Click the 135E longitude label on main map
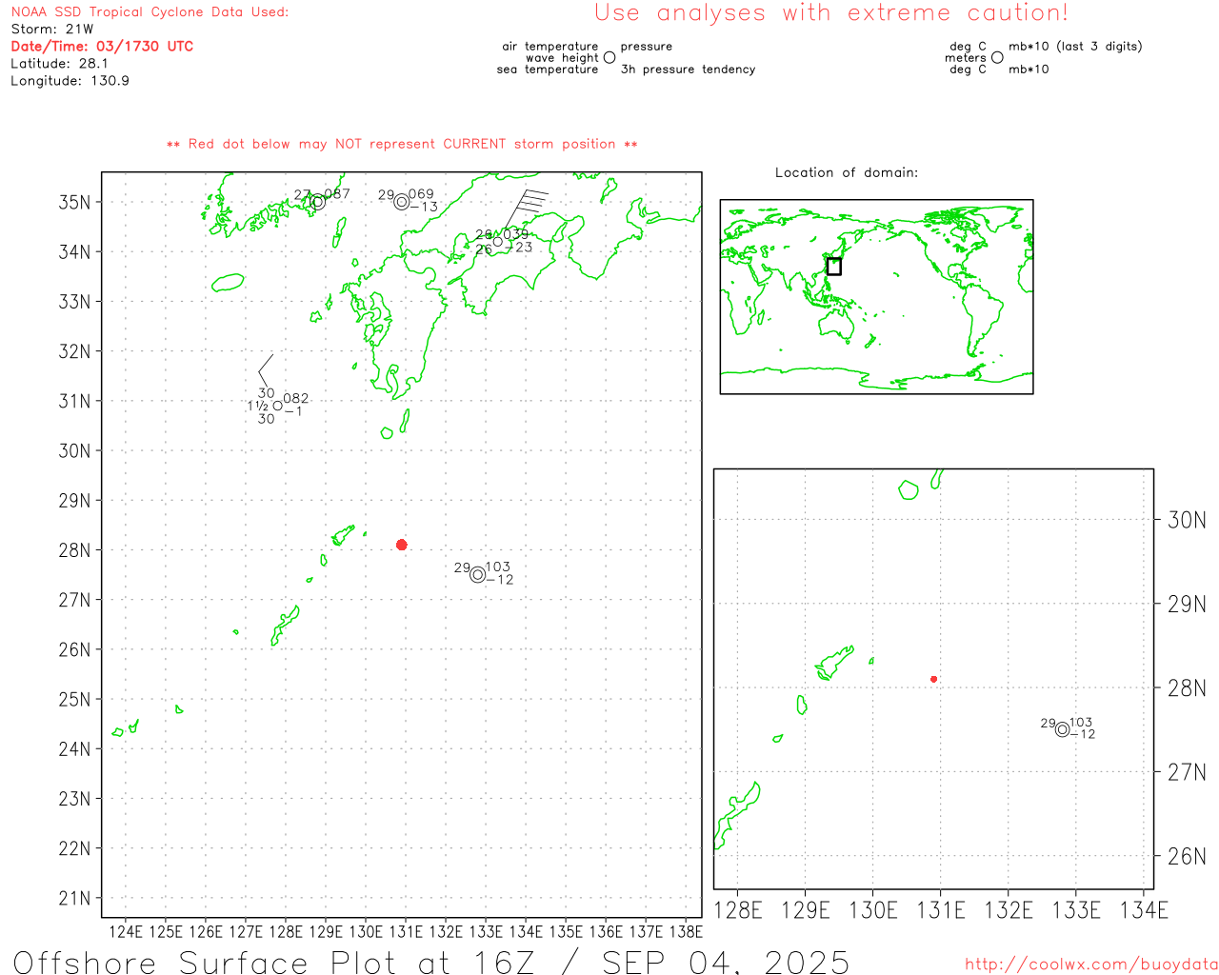Viewport: 1219px width, 975px height. (566, 931)
